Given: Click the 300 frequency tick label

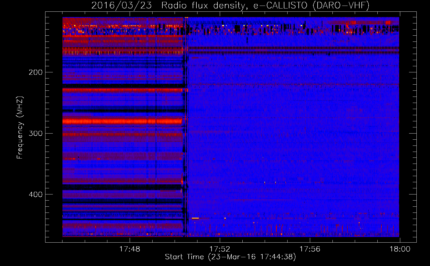Looking at the screenshot, I should pos(36,134).
